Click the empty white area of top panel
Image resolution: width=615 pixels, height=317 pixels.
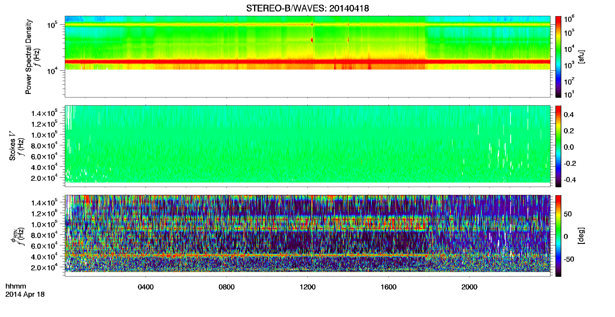(x=307, y=83)
